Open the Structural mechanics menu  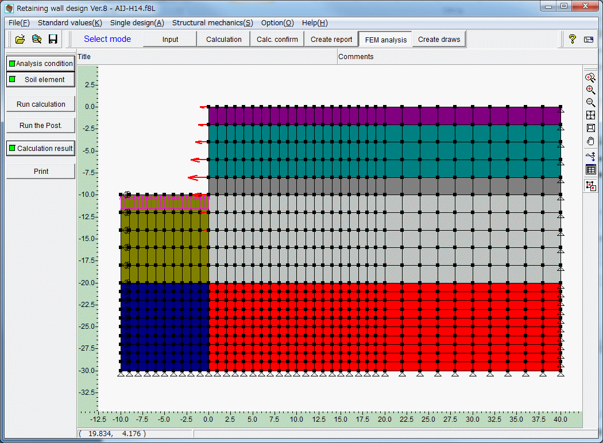click(212, 23)
